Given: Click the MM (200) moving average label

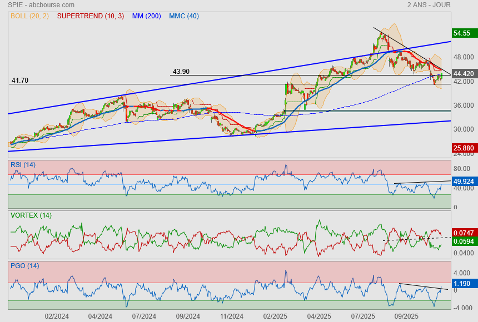Looking at the screenshot, I should coord(146,16).
